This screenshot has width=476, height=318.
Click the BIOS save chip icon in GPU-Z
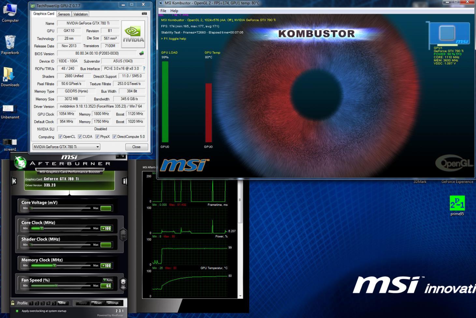tap(141, 53)
